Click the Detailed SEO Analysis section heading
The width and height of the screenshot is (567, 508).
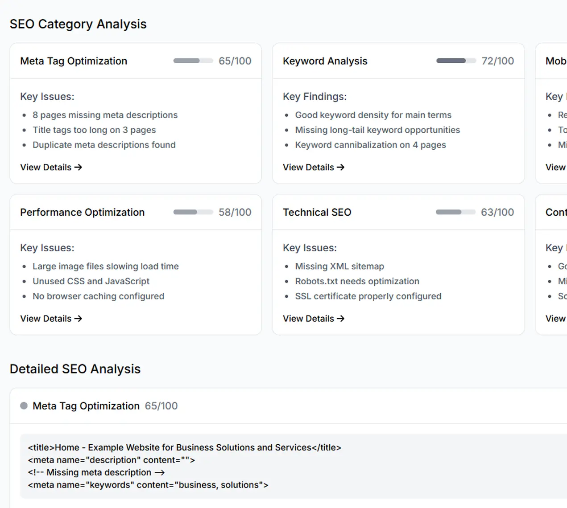click(75, 369)
